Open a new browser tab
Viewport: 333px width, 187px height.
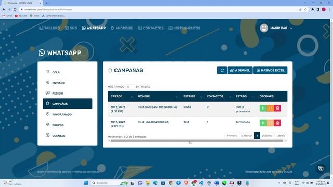(47, 3)
